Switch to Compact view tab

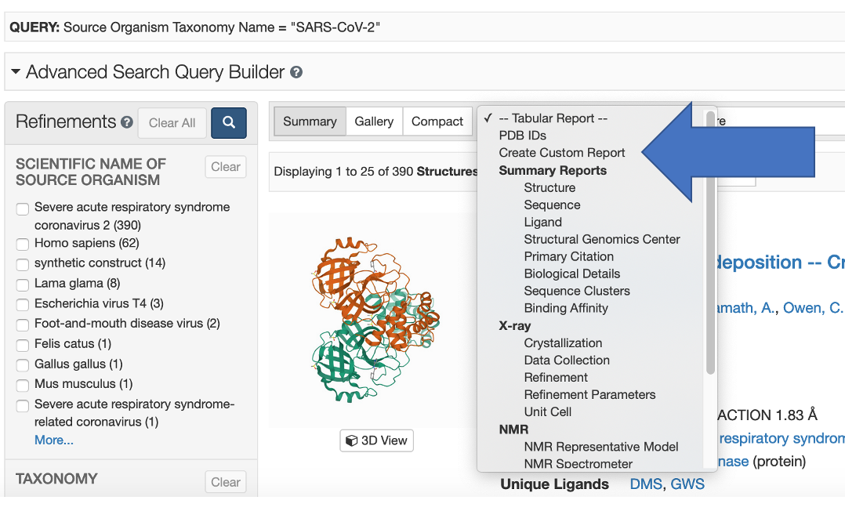(x=437, y=121)
